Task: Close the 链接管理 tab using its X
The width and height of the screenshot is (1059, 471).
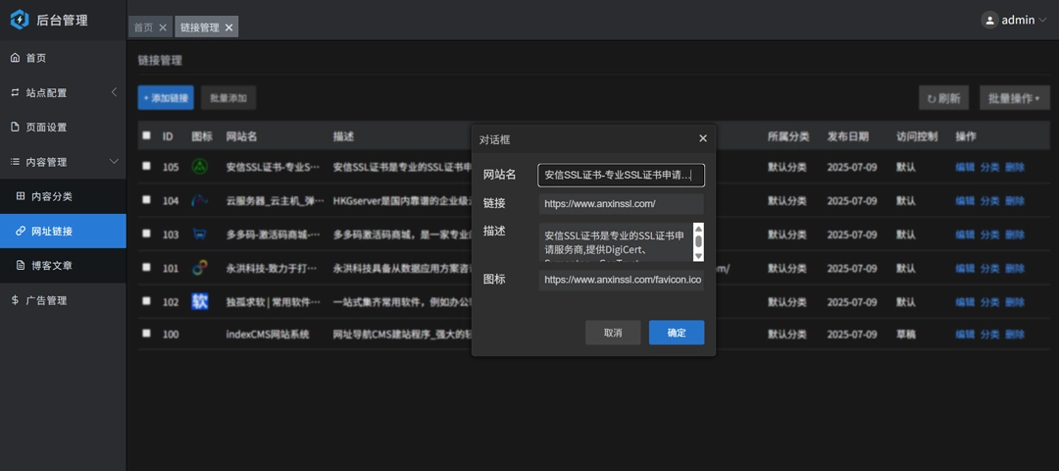Action: click(x=229, y=27)
